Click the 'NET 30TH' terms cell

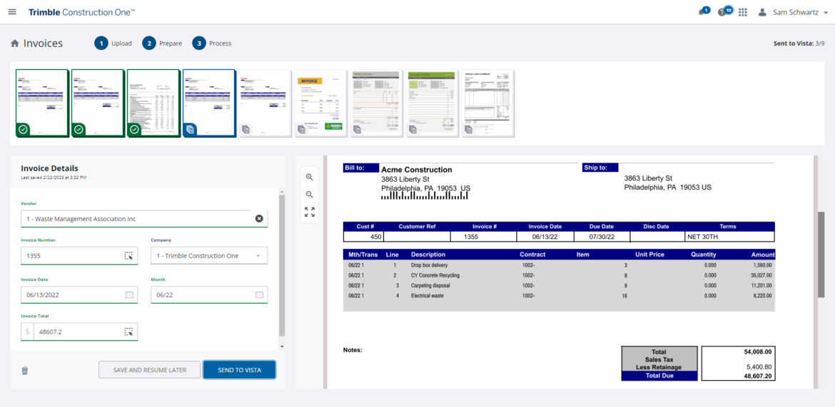coord(729,237)
